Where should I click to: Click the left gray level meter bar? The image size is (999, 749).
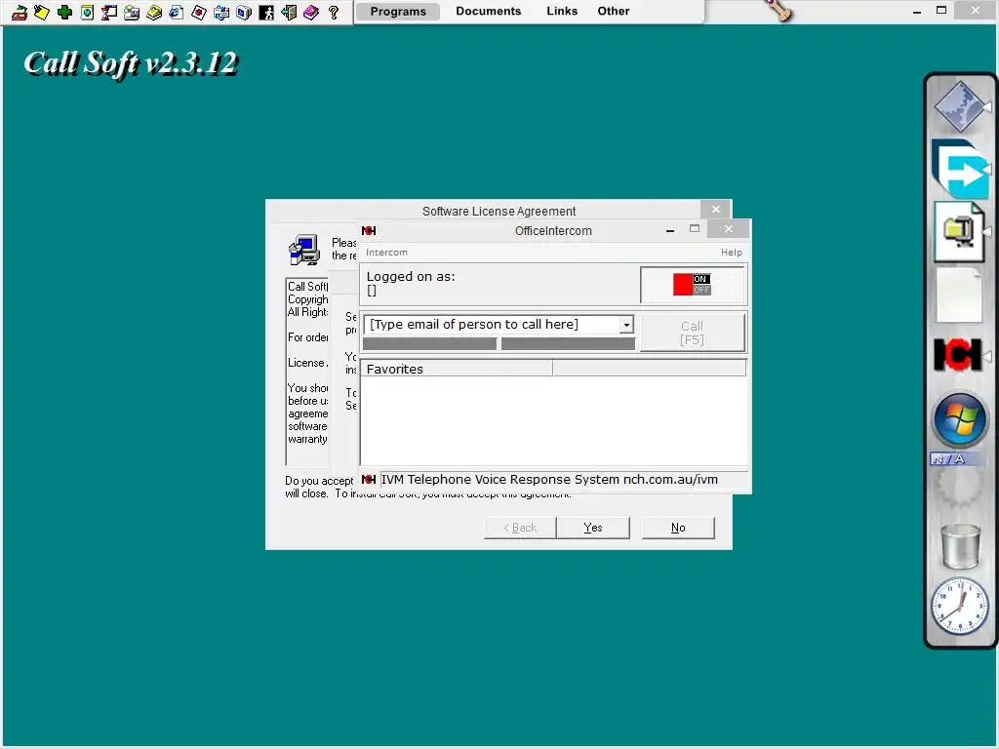click(429, 344)
